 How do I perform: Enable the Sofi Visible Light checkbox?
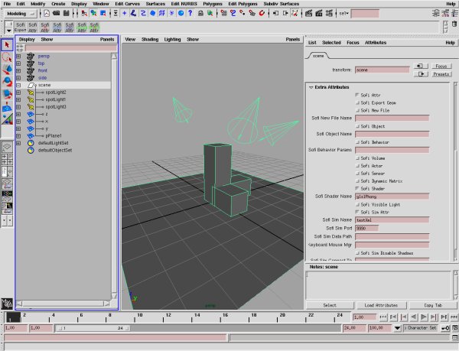tap(357, 204)
